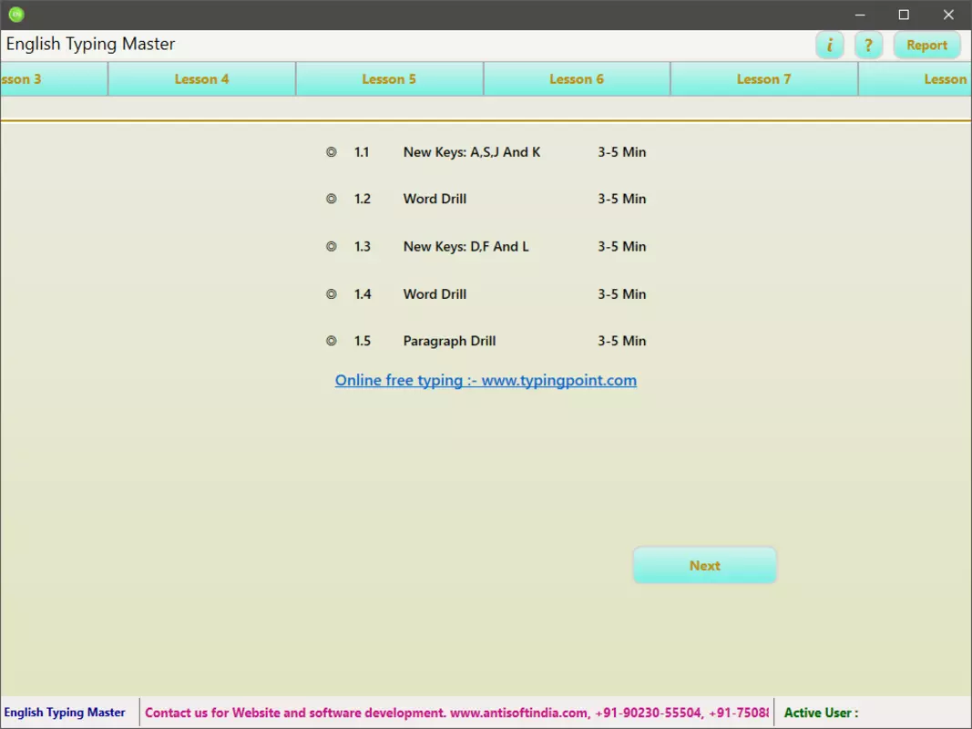Image resolution: width=972 pixels, height=729 pixels.
Task: Switch to the Lesson 4 tab
Action: pyautogui.click(x=201, y=78)
